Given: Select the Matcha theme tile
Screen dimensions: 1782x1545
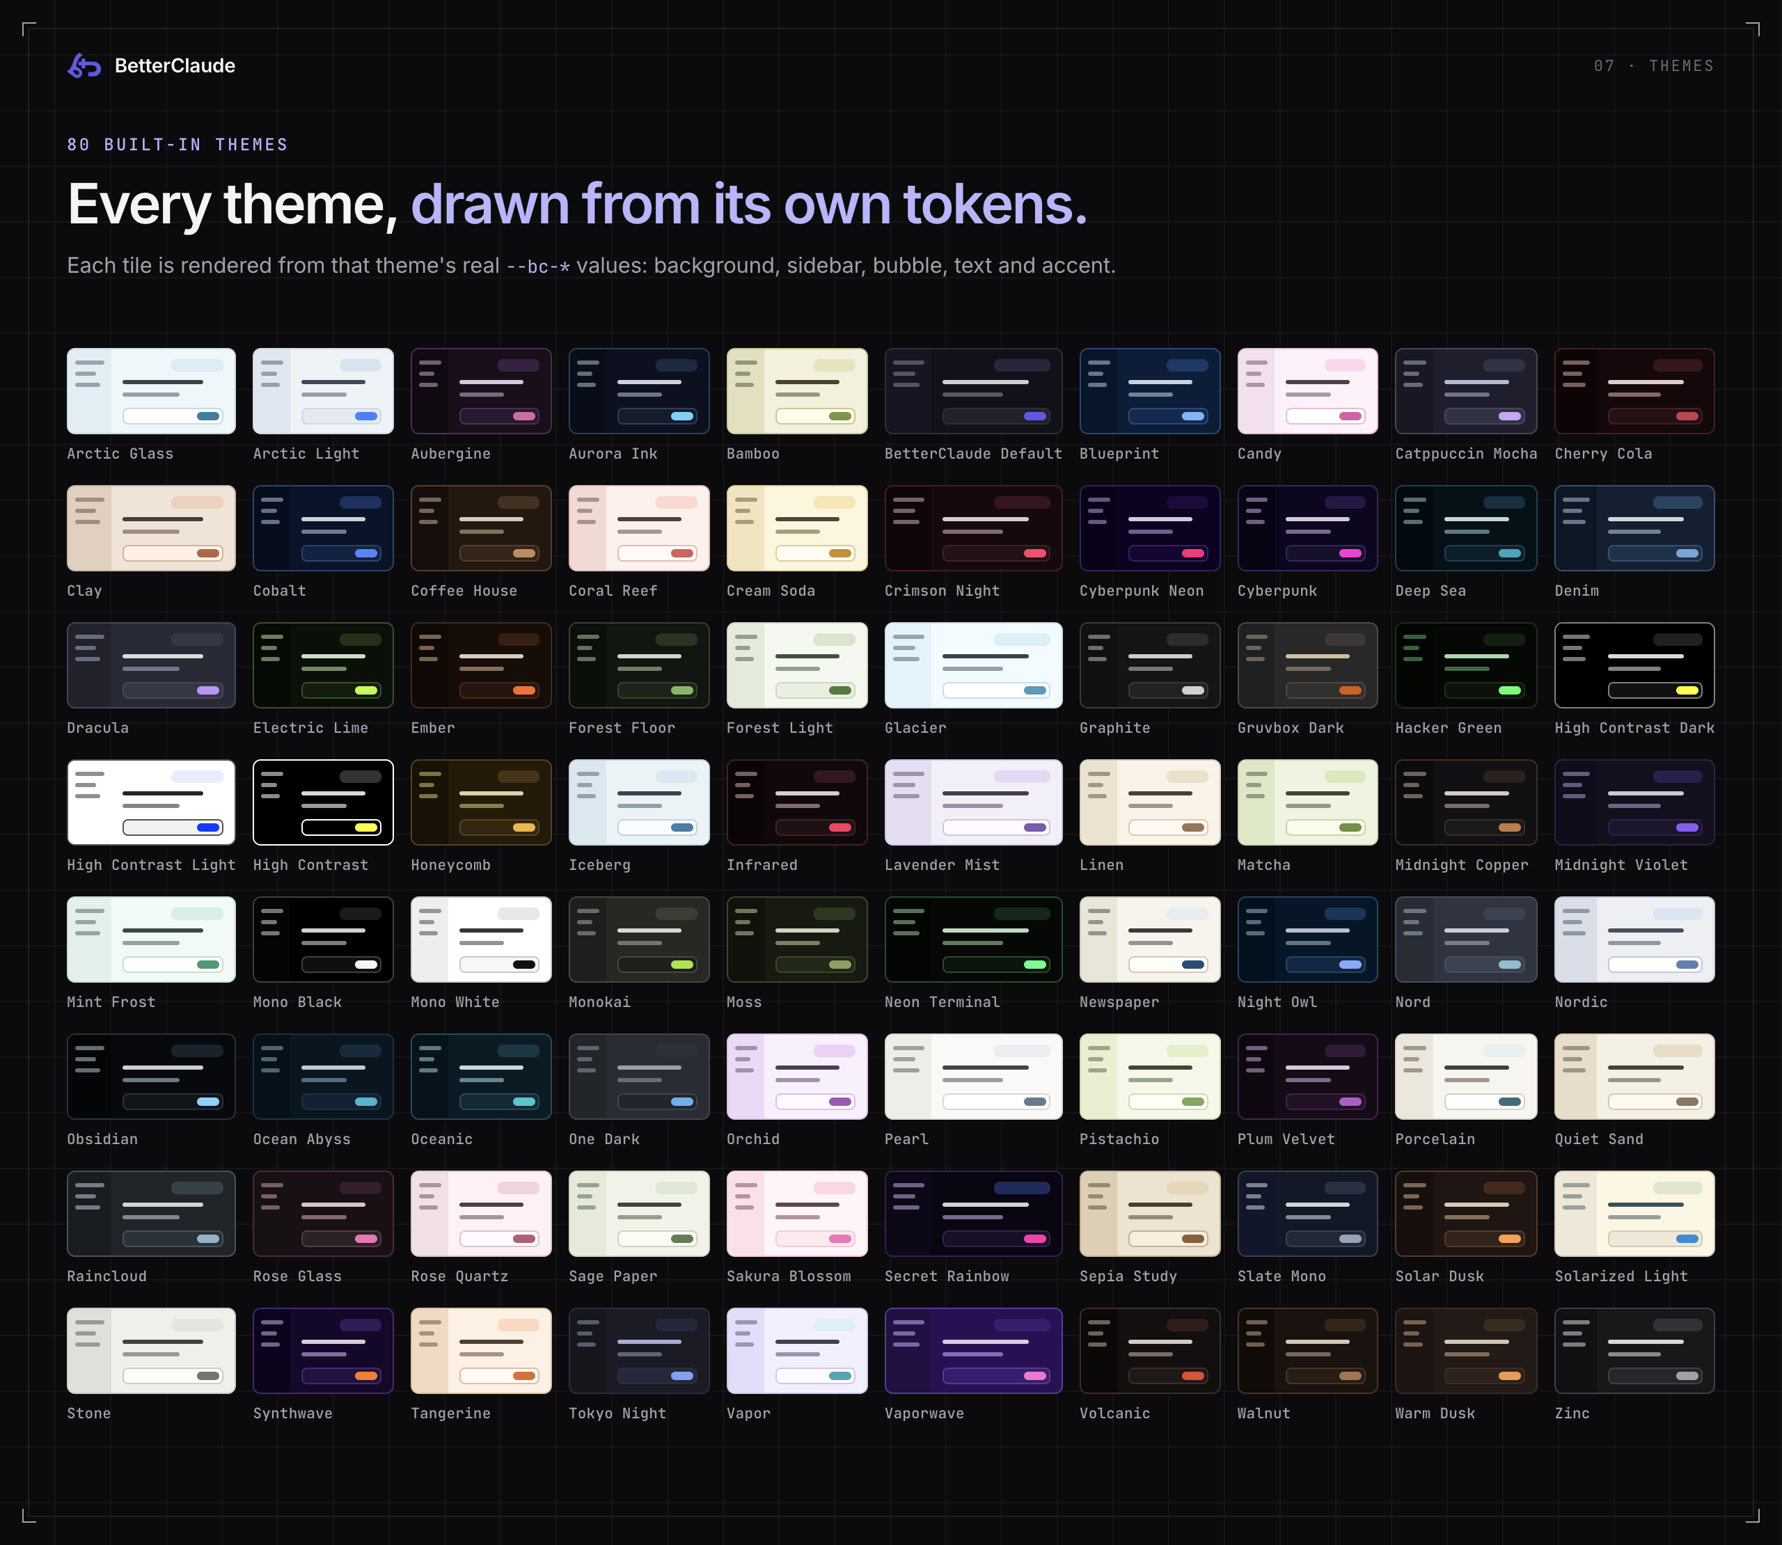Looking at the screenshot, I should click(x=1308, y=802).
